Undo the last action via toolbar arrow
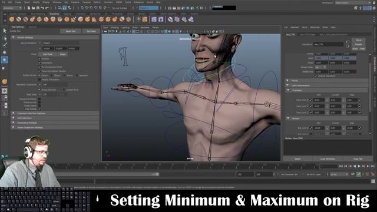The height and width of the screenshot is (212, 377). [42, 8]
